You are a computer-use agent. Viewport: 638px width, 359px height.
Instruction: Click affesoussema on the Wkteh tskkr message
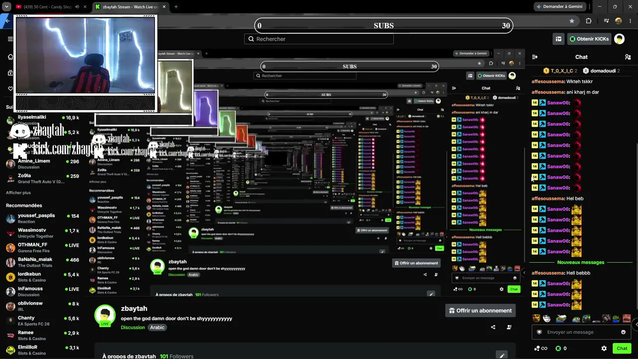click(548, 81)
